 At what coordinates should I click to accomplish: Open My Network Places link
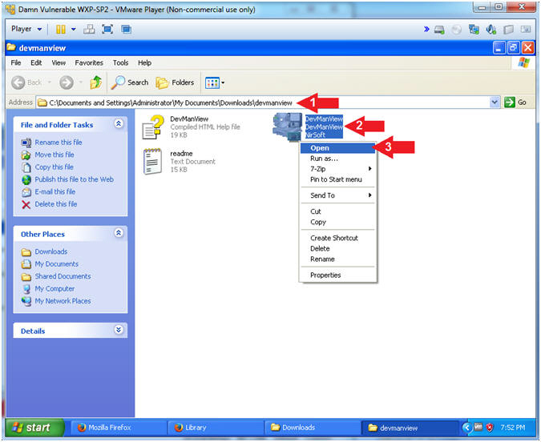(63, 301)
